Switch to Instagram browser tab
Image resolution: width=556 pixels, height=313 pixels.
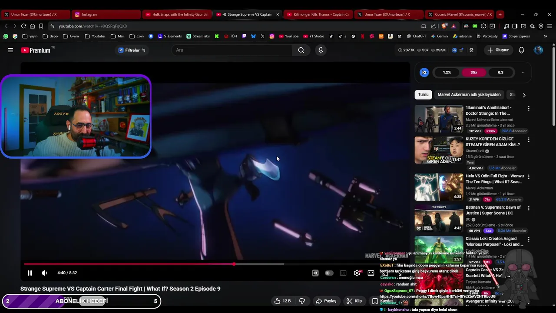[x=106, y=14]
